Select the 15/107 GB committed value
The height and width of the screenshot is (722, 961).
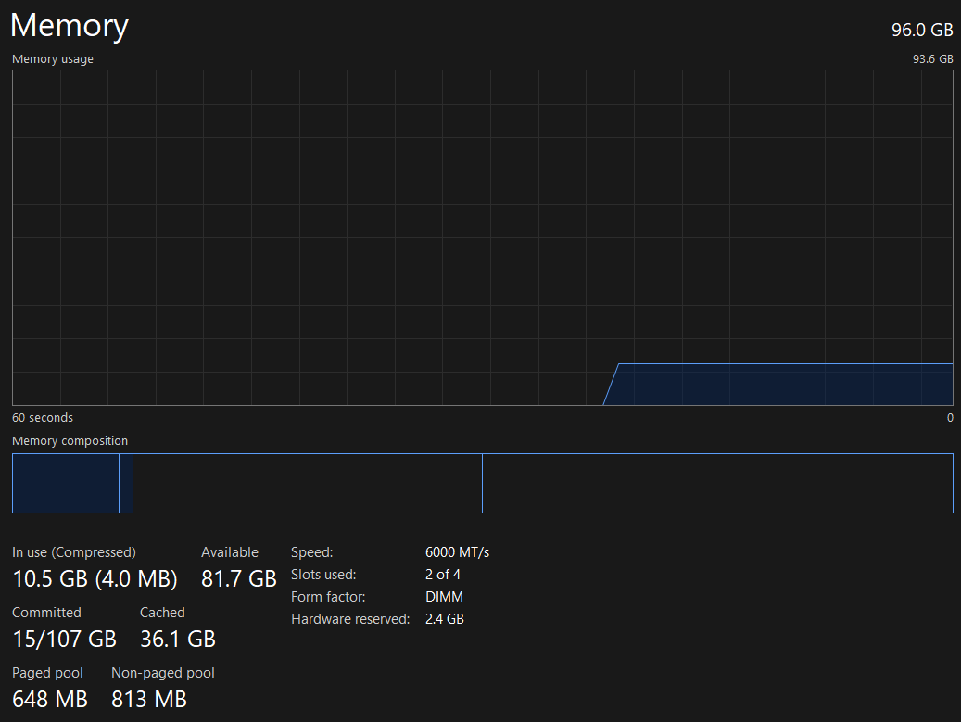tap(64, 639)
